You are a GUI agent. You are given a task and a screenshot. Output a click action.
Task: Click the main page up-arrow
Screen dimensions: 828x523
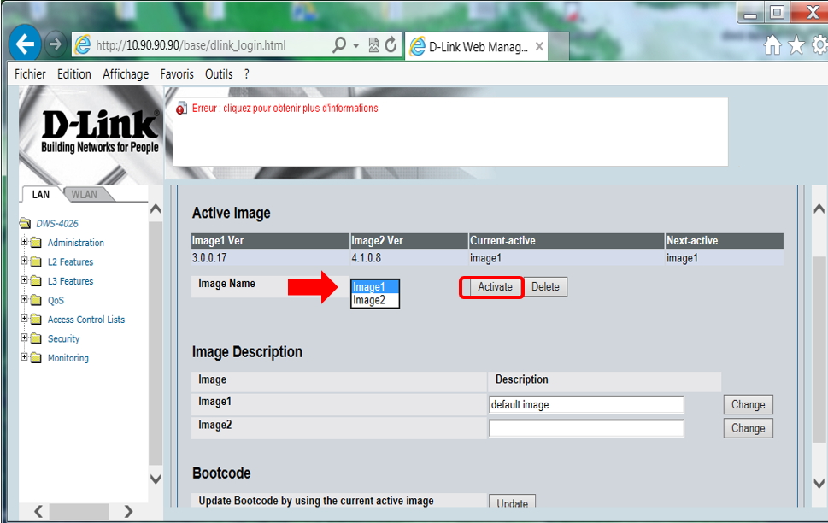click(x=819, y=209)
